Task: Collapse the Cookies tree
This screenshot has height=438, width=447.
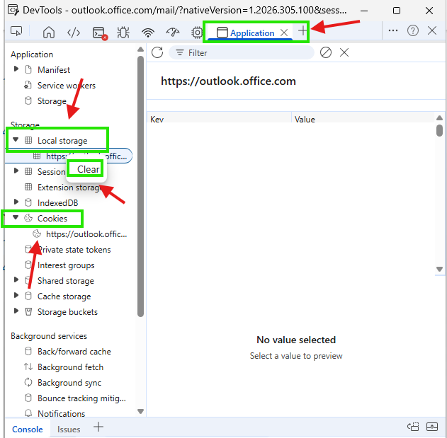Action: 16,217
